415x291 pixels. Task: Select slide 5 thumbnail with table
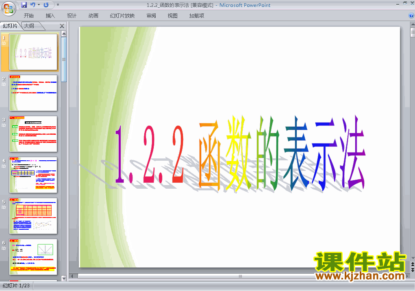[x=33, y=216]
